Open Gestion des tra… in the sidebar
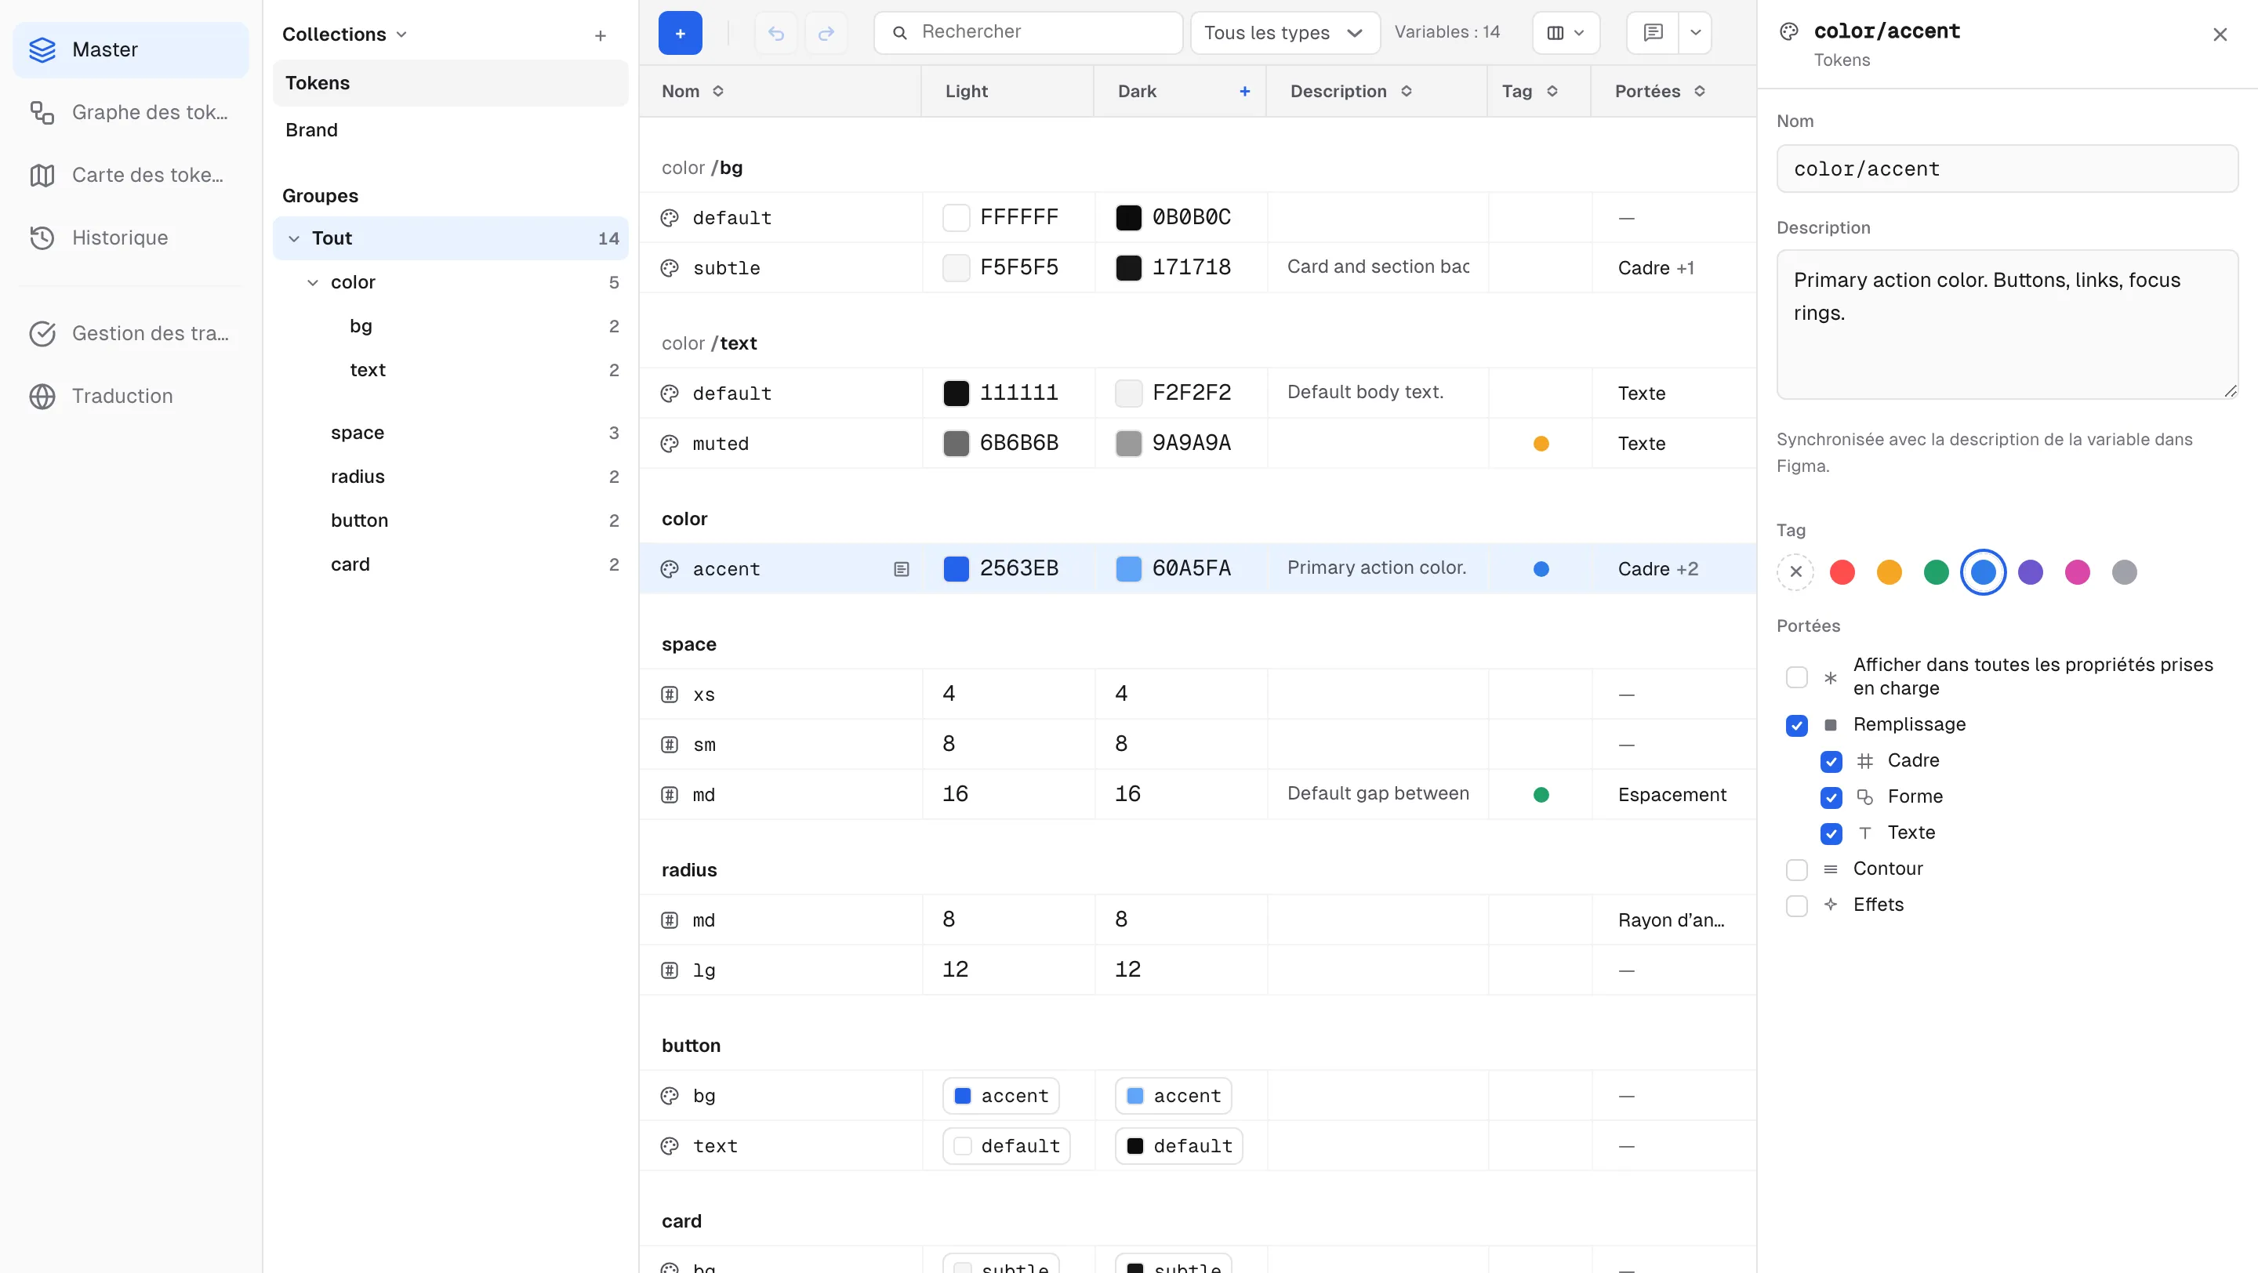 coord(131,333)
